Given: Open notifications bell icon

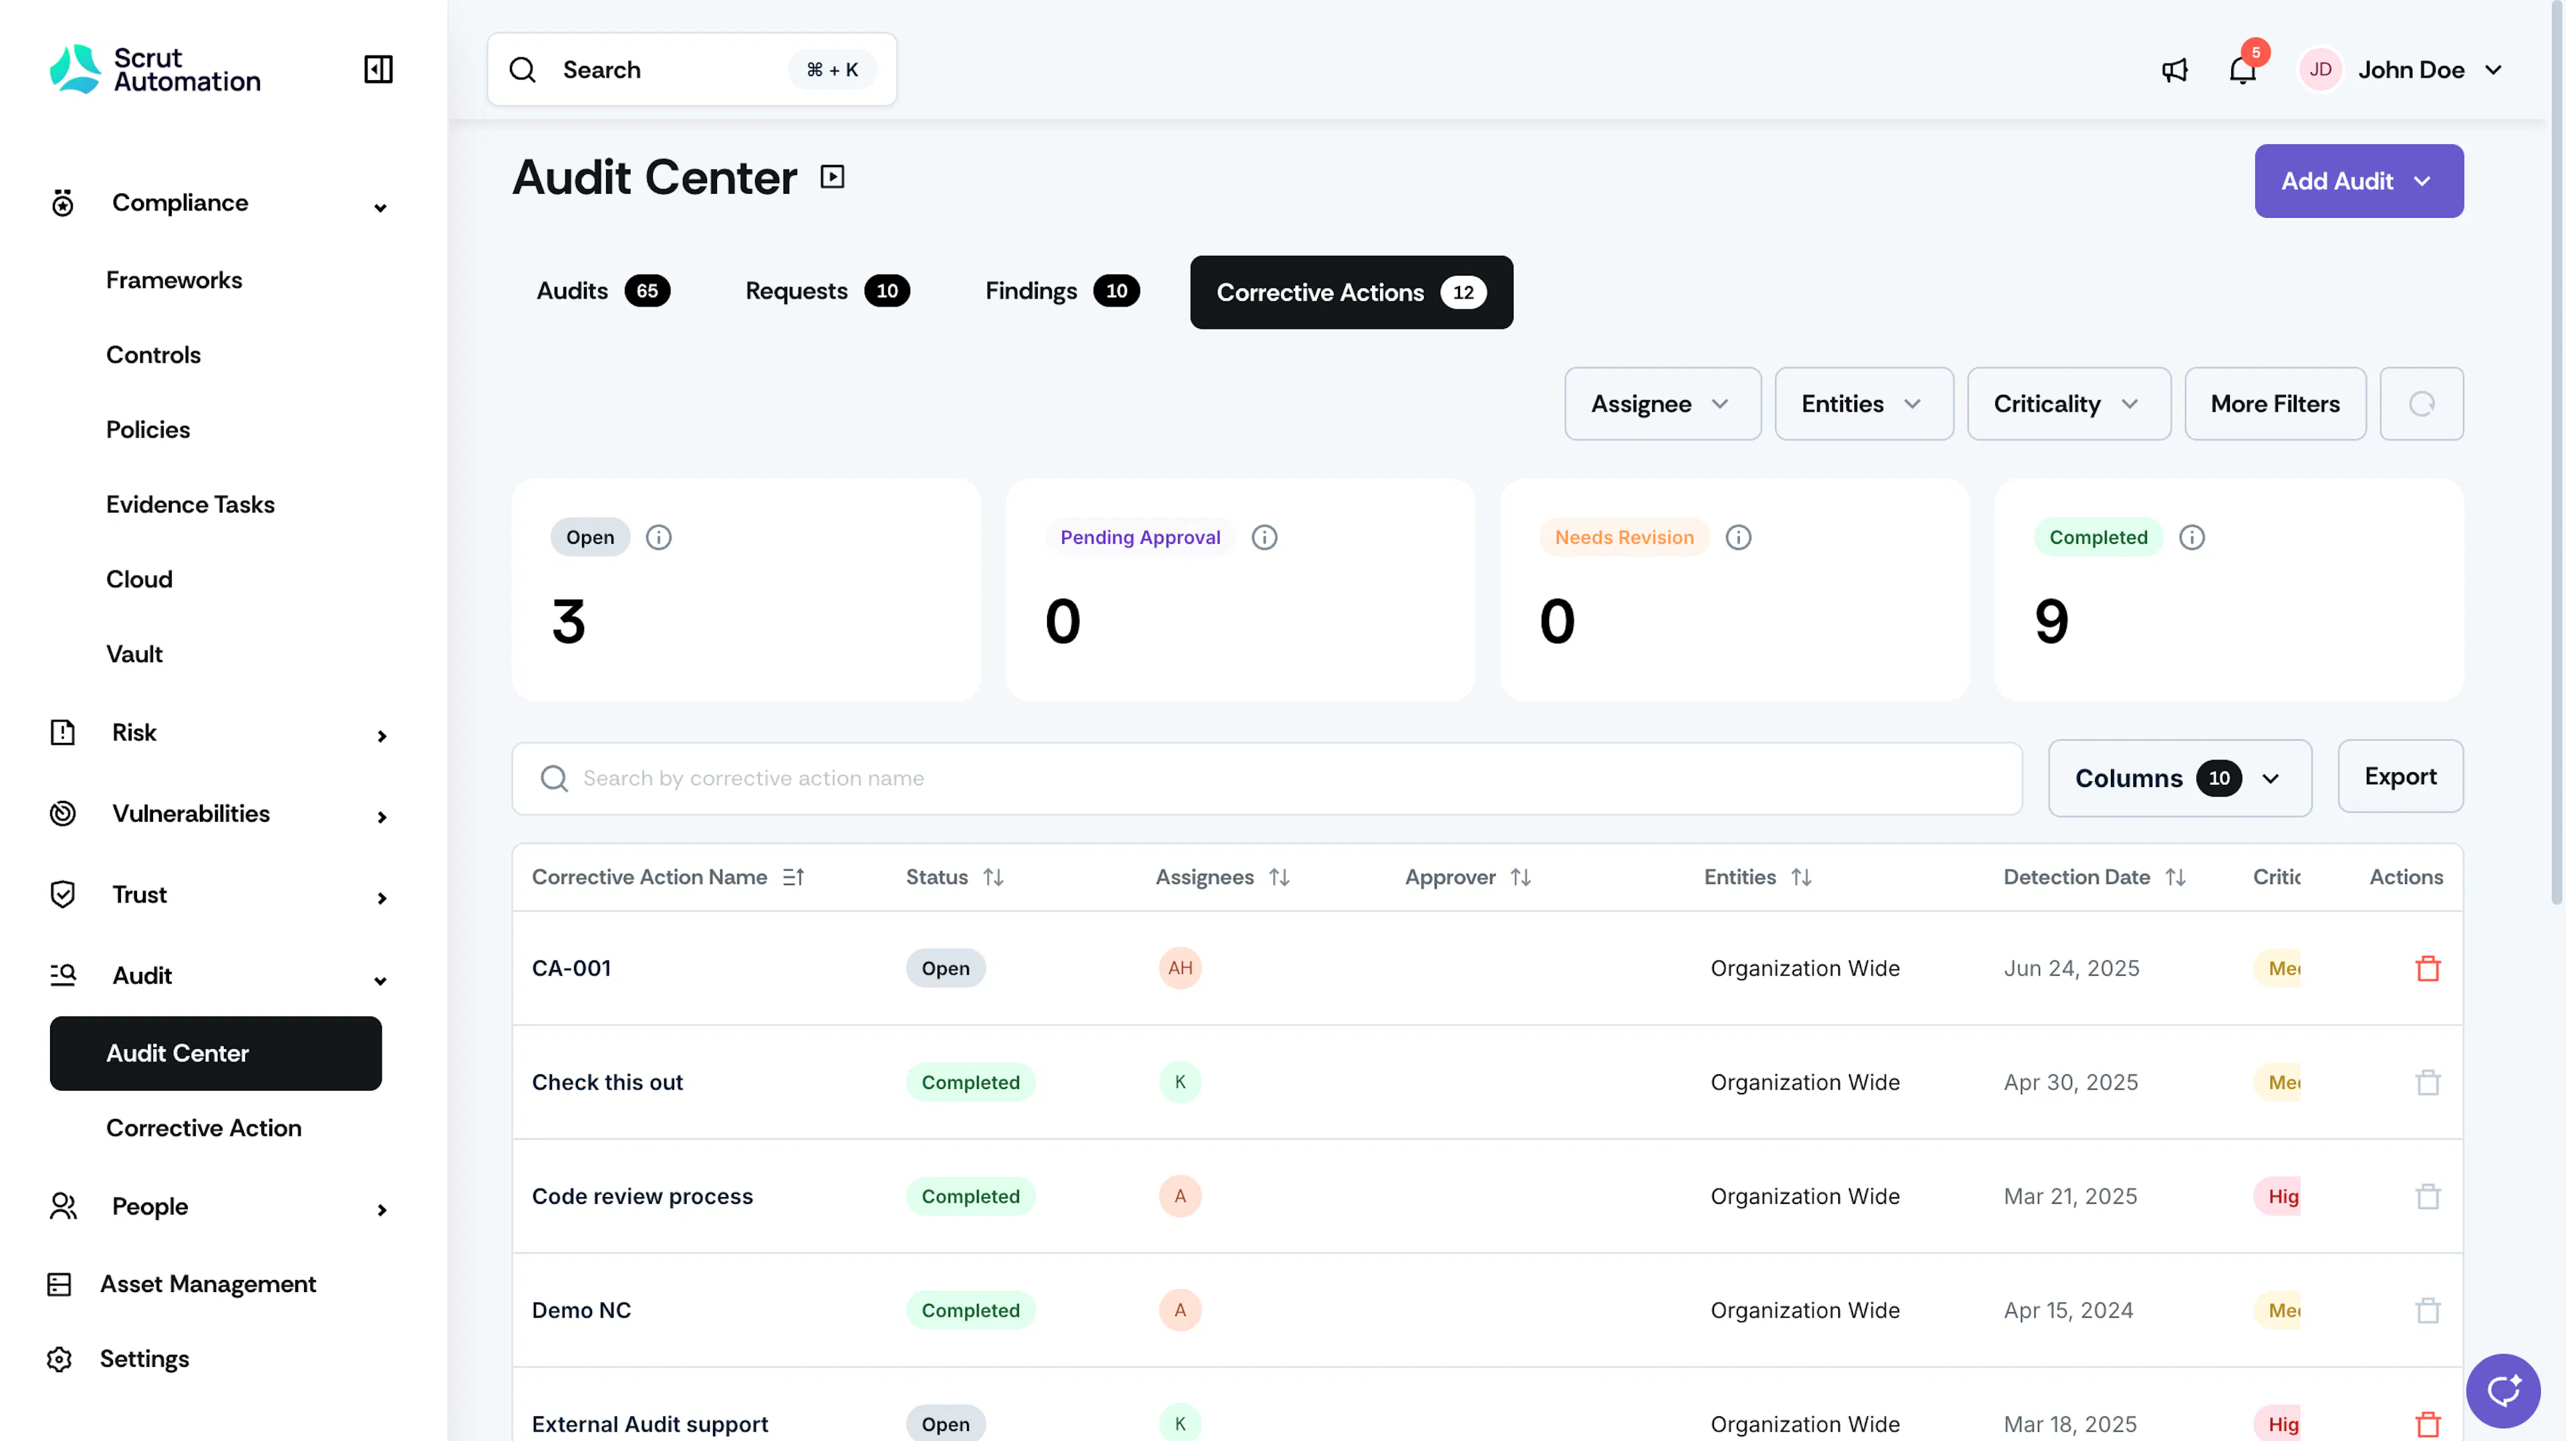Looking at the screenshot, I should pyautogui.click(x=2243, y=69).
